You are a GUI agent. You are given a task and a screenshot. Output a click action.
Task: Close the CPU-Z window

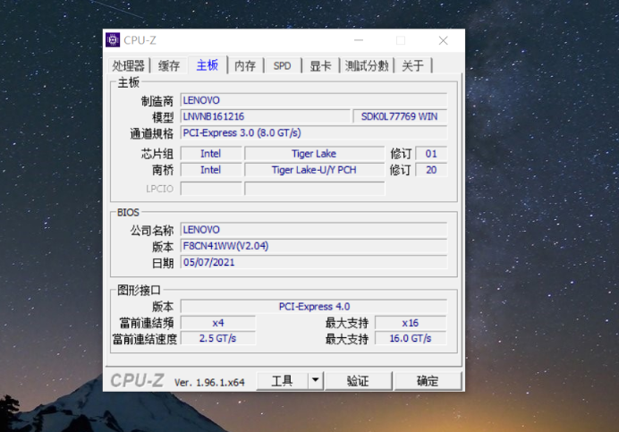click(444, 40)
